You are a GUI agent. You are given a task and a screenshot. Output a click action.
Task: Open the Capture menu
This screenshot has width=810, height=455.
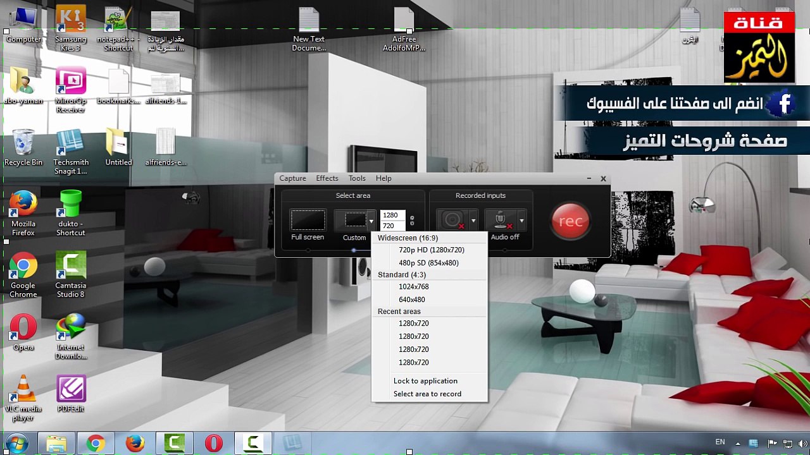click(x=293, y=178)
